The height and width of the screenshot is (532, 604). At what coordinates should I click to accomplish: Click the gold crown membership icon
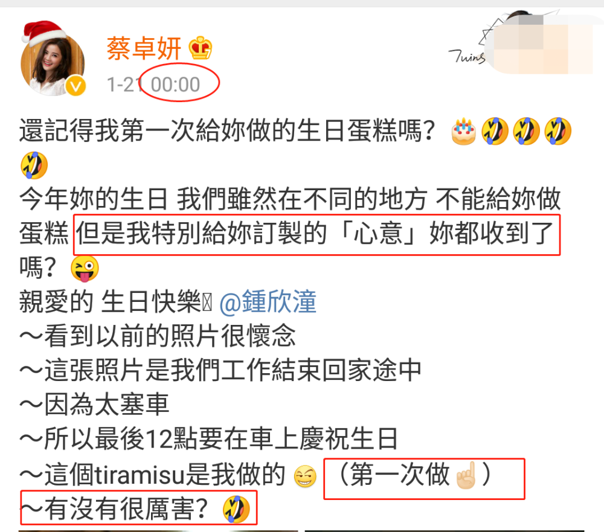click(201, 48)
